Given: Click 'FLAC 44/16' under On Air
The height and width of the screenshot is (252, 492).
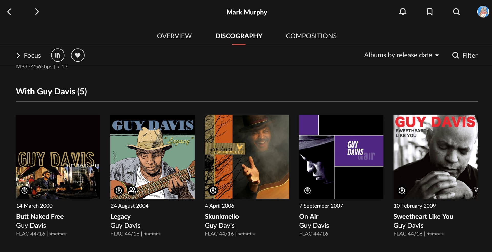Looking at the screenshot, I should (313, 234).
